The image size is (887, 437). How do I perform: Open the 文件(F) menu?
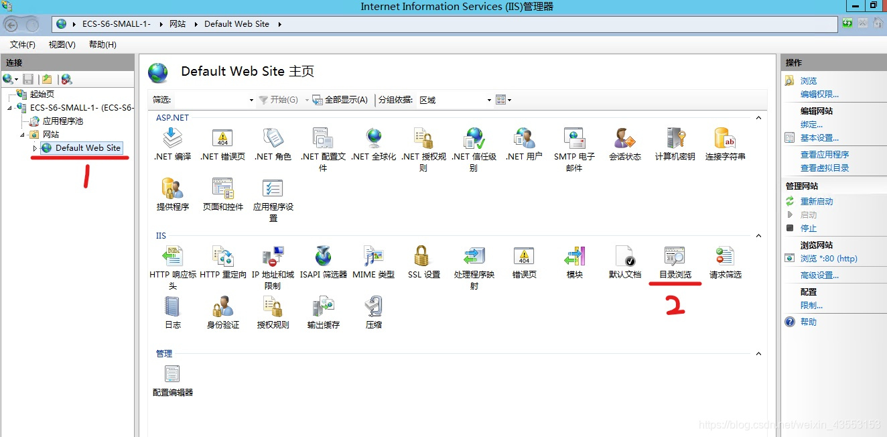click(x=23, y=45)
